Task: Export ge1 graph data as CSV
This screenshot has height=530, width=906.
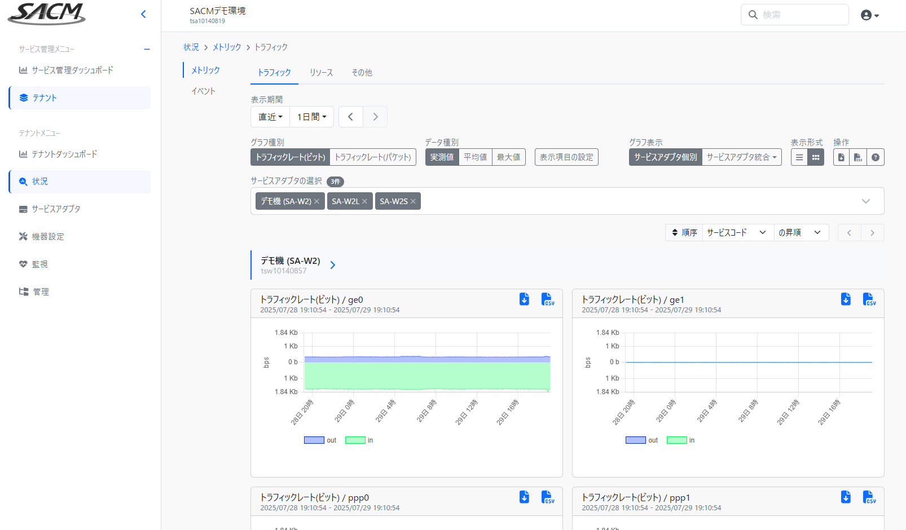Action: [869, 299]
